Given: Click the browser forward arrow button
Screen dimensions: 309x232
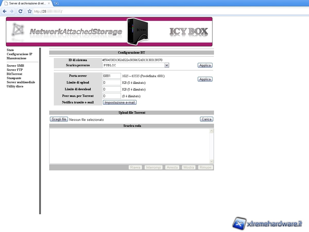Looking at the screenshot, I should (12, 11).
